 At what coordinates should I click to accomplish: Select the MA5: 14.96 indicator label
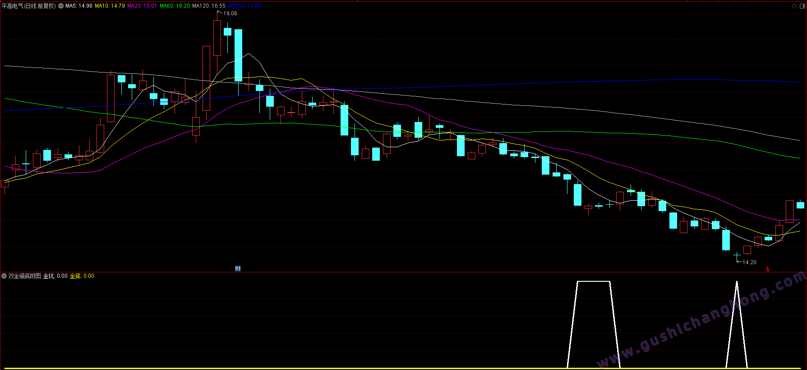click(79, 6)
